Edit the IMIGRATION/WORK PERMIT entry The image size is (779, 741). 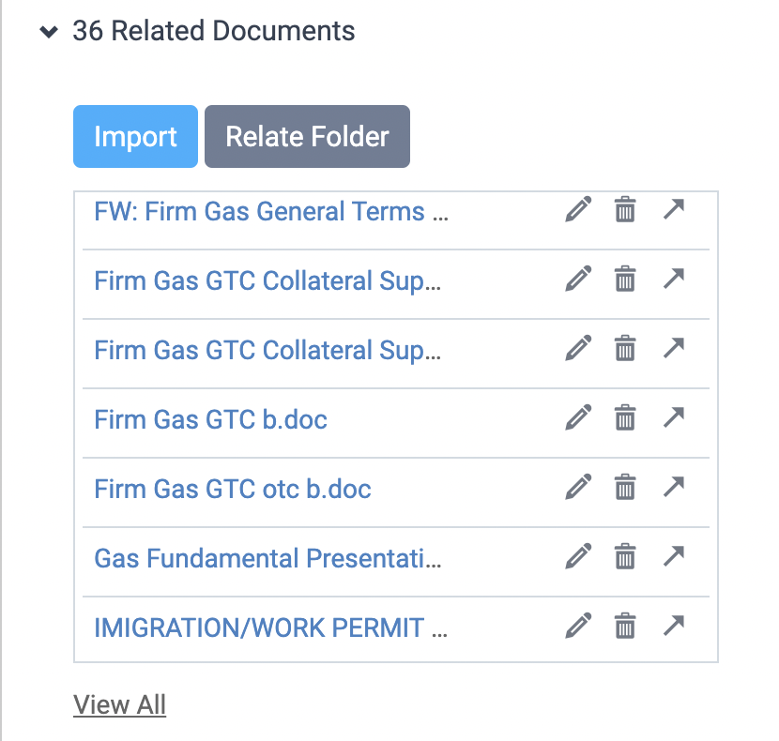point(578,626)
